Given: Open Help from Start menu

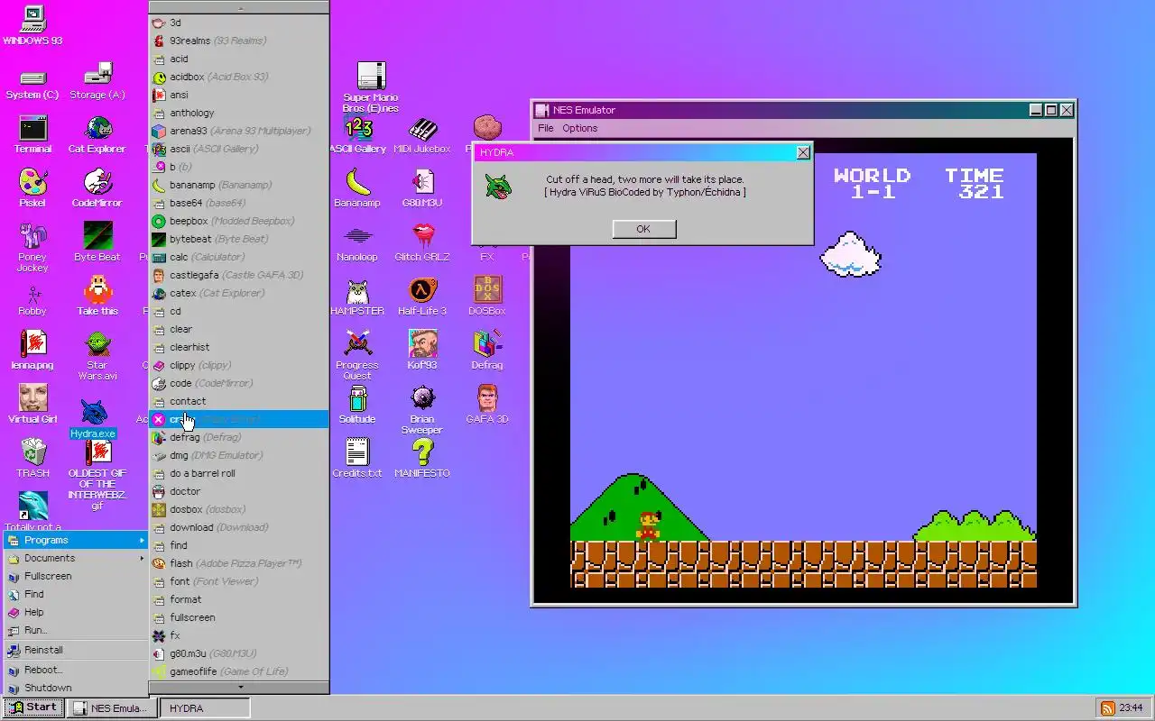Looking at the screenshot, I should 76,612.
